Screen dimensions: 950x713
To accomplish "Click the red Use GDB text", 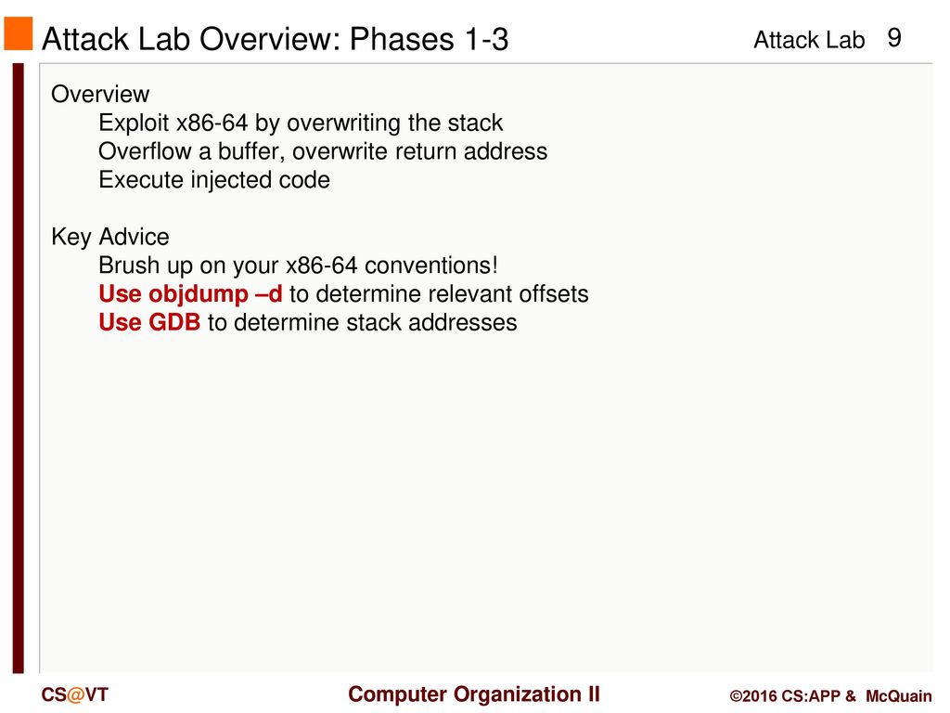I will [x=149, y=322].
